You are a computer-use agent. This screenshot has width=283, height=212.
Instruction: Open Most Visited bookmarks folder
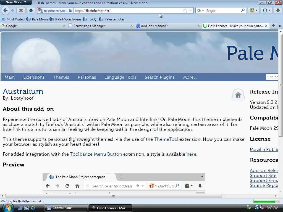tap(13, 19)
